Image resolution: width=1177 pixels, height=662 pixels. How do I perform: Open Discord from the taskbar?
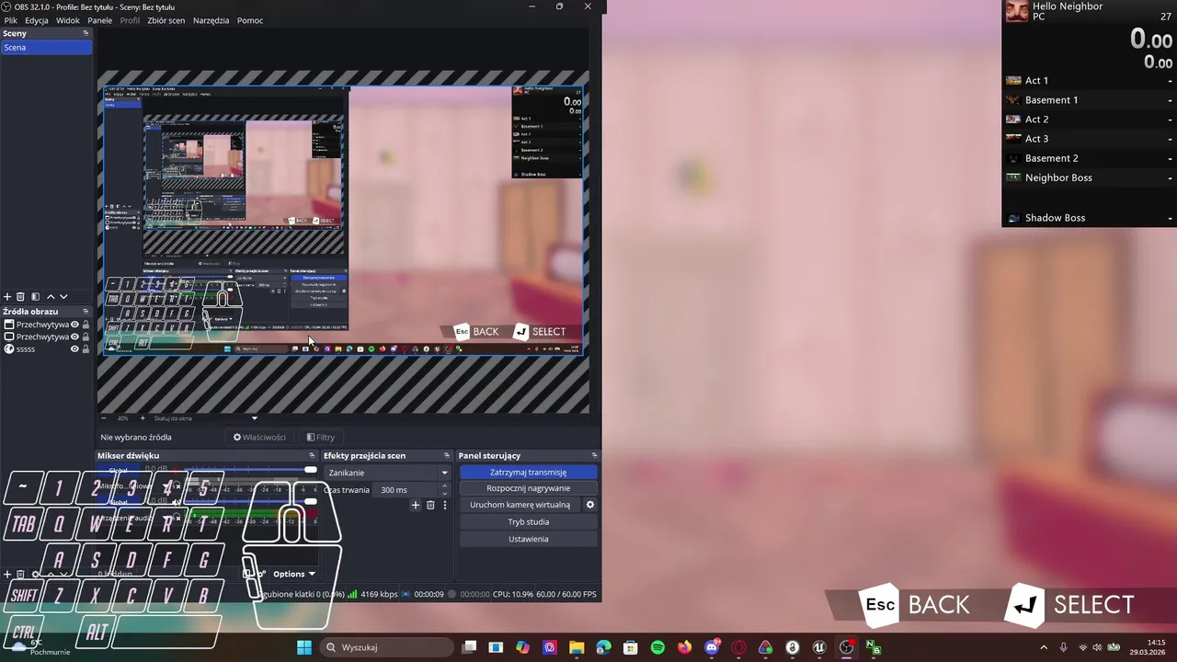click(x=712, y=647)
